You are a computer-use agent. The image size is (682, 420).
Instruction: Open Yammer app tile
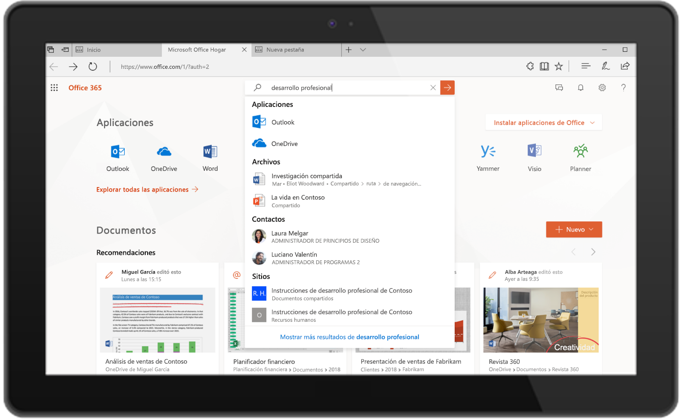[488, 158]
